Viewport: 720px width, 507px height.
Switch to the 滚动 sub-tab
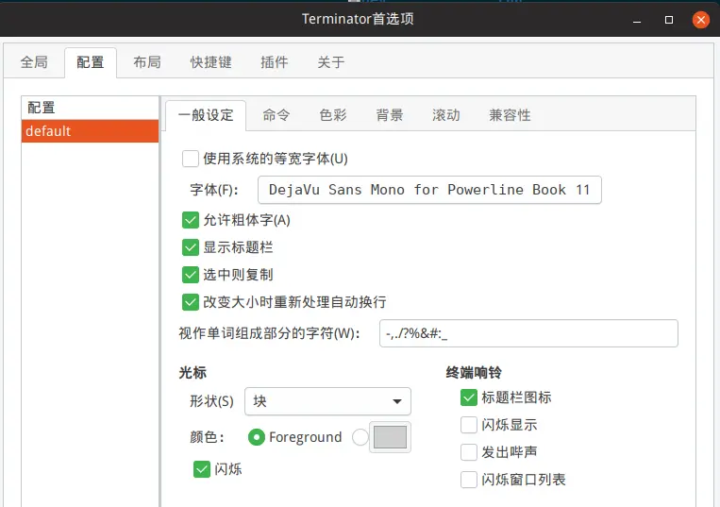click(x=445, y=115)
